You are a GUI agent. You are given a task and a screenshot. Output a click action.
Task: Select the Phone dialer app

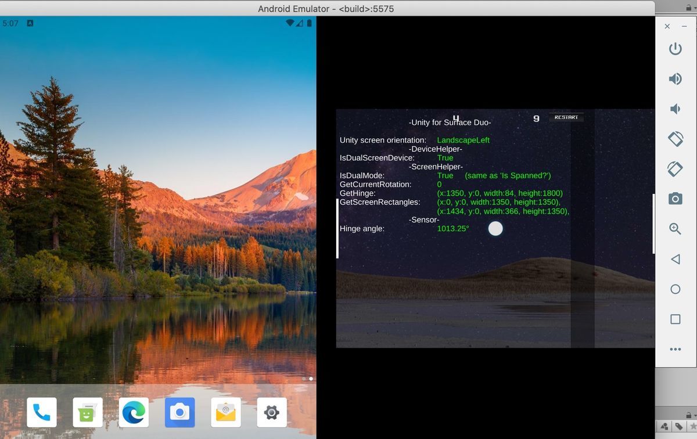click(x=41, y=412)
